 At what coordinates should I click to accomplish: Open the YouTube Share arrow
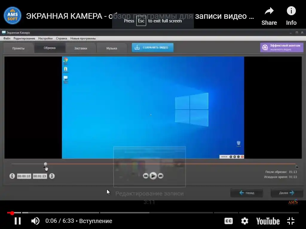coord(269,11)
